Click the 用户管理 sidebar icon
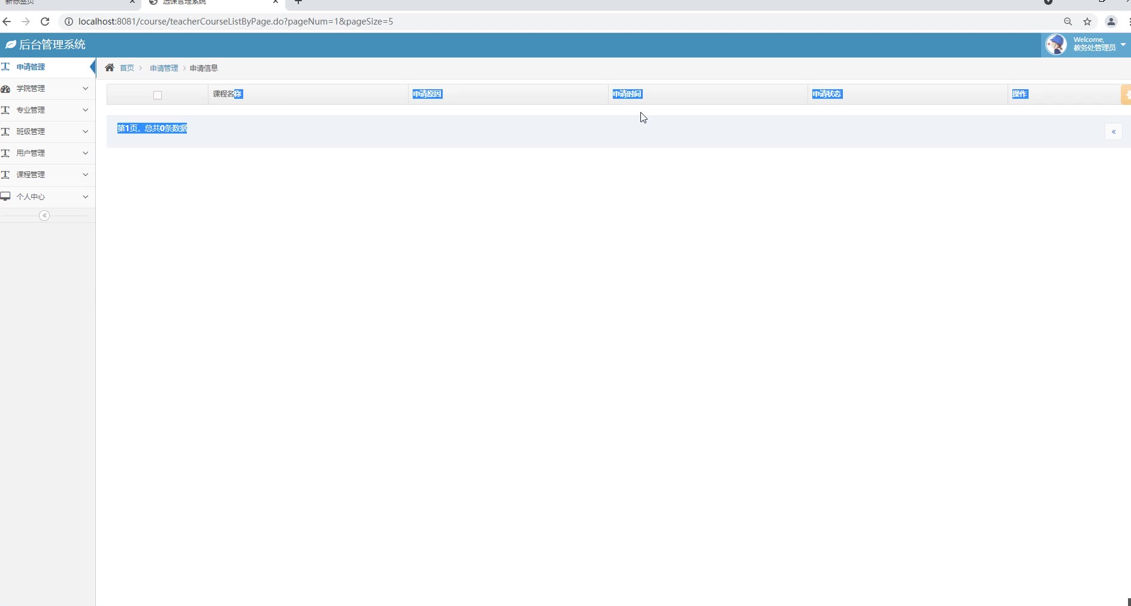1131x606 pixels. [x=5, y=153]
